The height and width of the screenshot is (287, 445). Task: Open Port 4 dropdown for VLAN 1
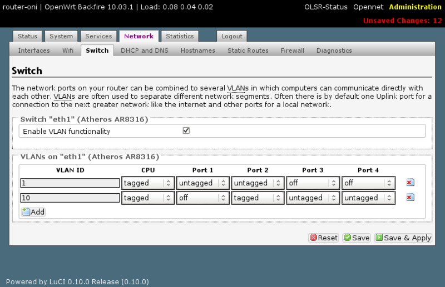click(368, 183)
